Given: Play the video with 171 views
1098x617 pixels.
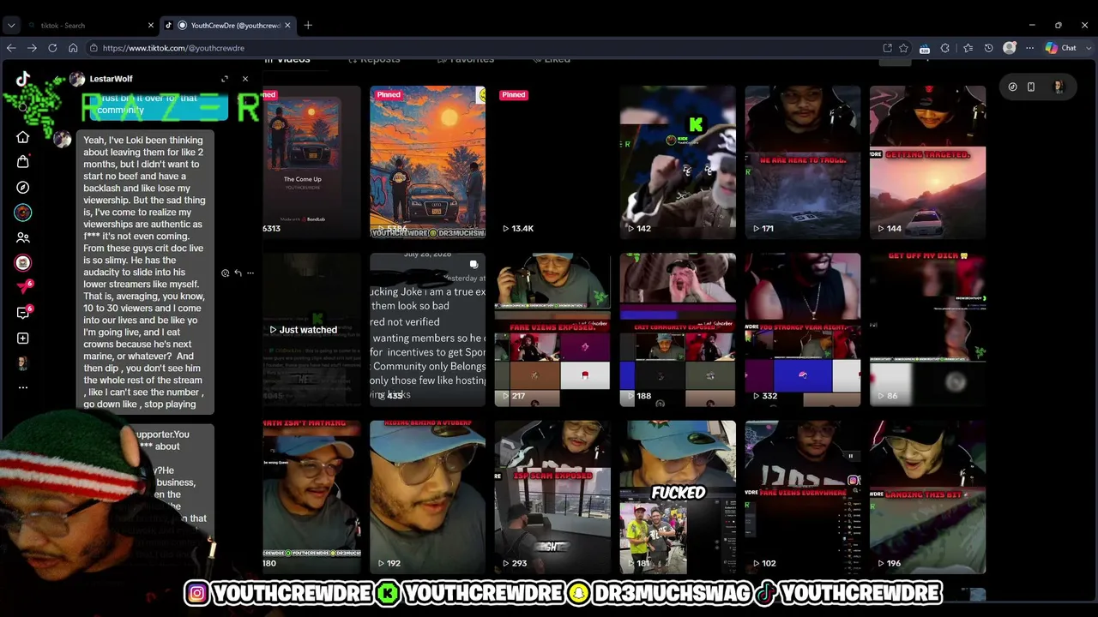Looking at the screenshot, I should coord(803,162).
